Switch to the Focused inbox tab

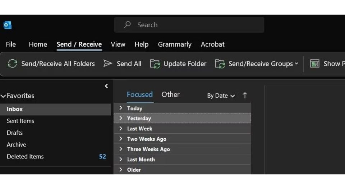140,94
